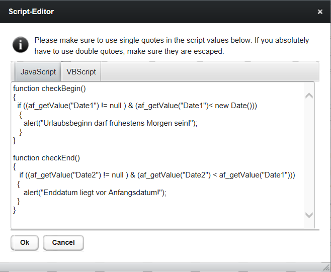
Task: Confirm the script with the Ok button
Action: [25, 242]
